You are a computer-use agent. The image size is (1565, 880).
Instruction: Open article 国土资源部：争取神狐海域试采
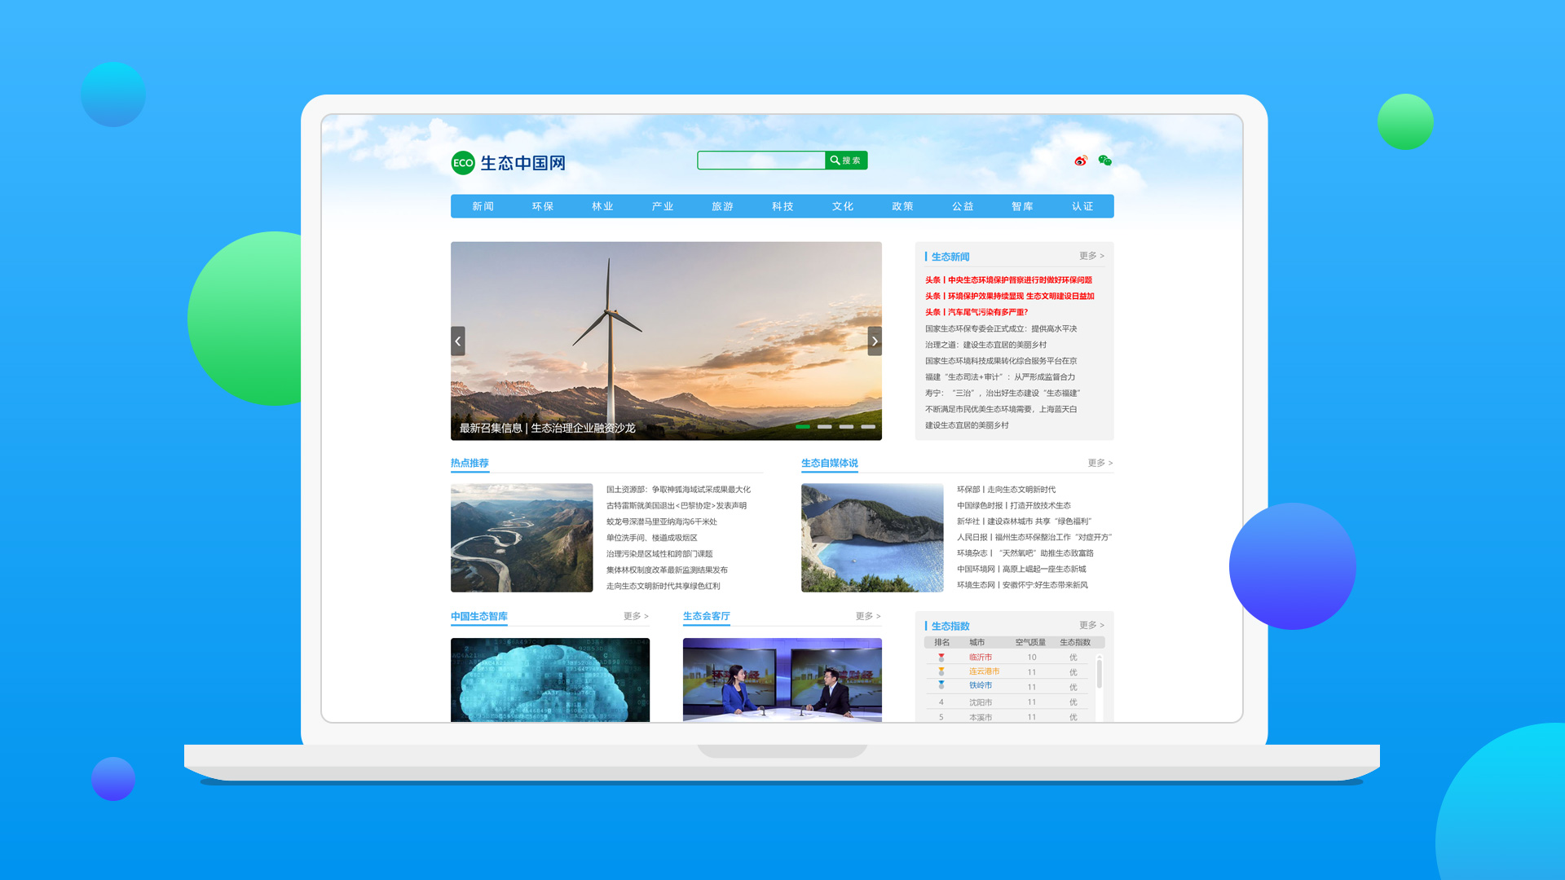[x=678, y=490]
